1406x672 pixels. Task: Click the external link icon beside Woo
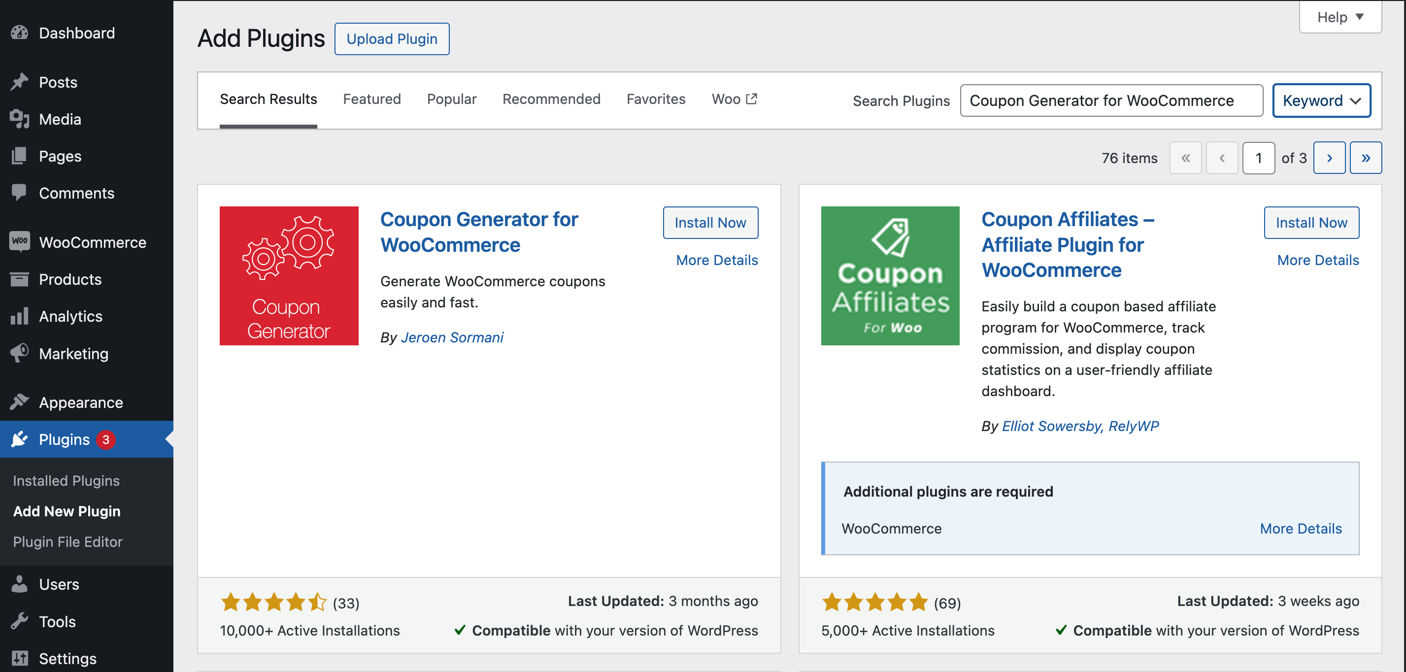pos(752,99)
